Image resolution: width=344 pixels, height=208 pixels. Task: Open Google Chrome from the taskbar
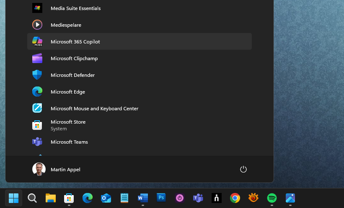[x=235, y=198]
